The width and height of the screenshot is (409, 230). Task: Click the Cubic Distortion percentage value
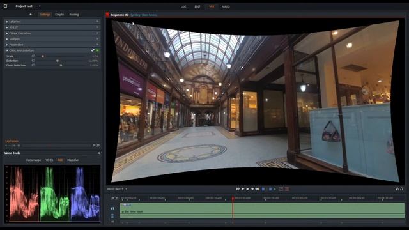tap(94, 65)
